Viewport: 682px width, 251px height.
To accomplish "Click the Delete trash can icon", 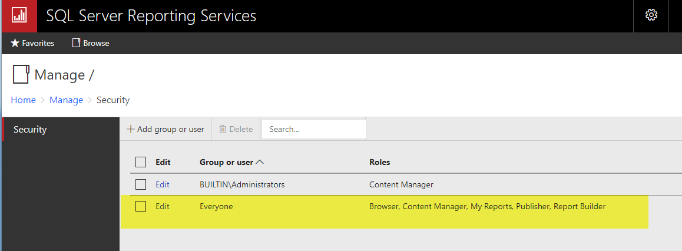I will click(x=223, y=129).
